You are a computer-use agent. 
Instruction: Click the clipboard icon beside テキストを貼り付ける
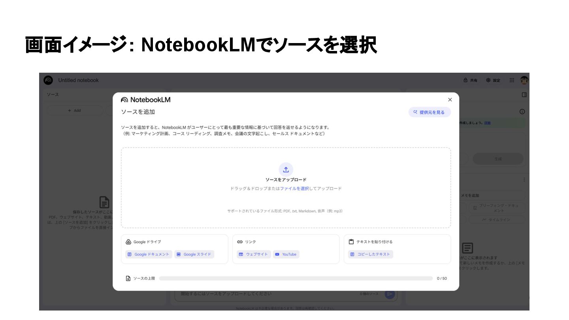tap(351, 242)
